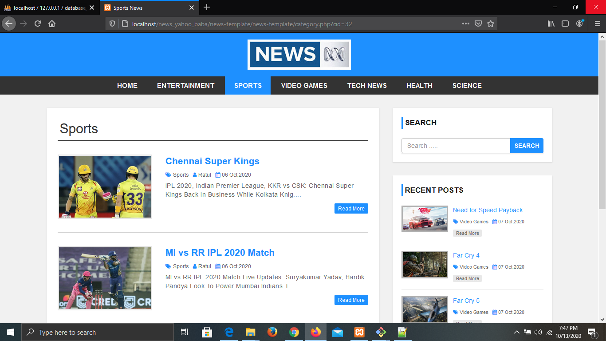
Task: Open the Firefox library icon
Action: (x=551, y=24)
